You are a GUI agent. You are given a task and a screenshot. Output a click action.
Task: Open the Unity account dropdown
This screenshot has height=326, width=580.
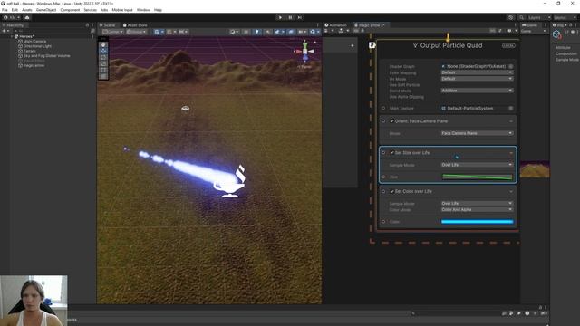[x=12, y=17]
